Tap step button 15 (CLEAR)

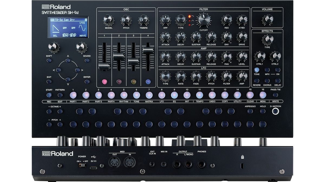[250, 95]
